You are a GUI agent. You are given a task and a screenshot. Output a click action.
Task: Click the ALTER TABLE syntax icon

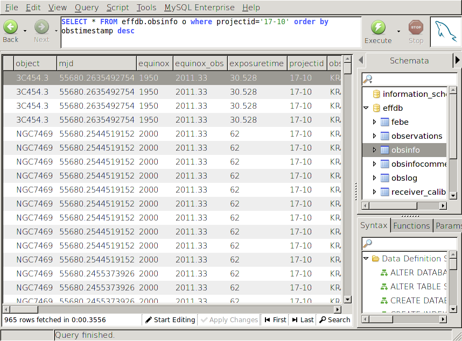(x=384, y=287)
